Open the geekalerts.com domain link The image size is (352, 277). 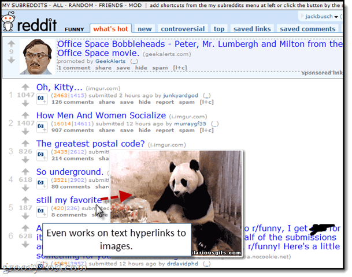(x=167, y=54)
